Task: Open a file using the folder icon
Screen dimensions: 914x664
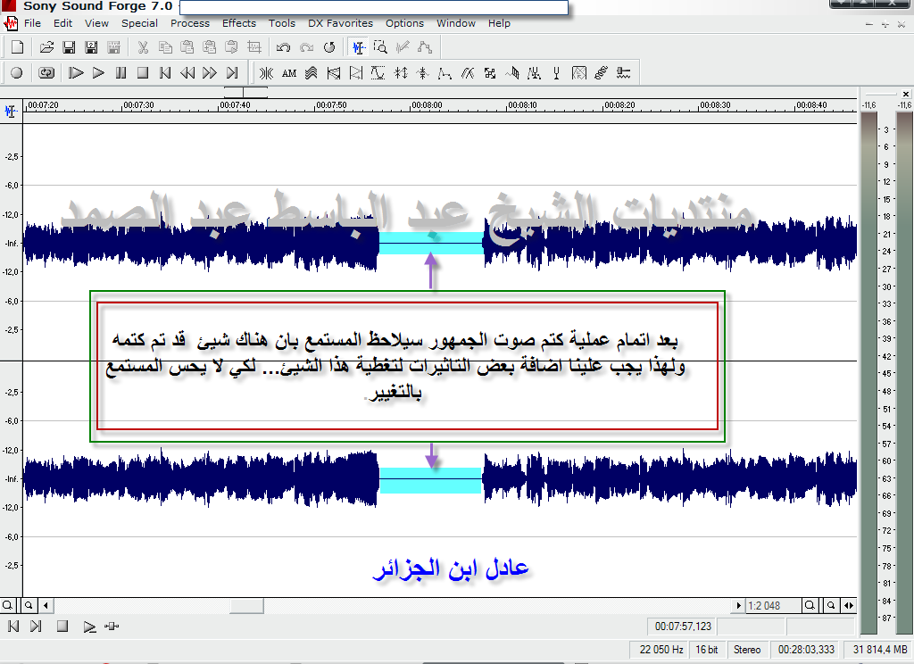Action: (x=46, y=47)
